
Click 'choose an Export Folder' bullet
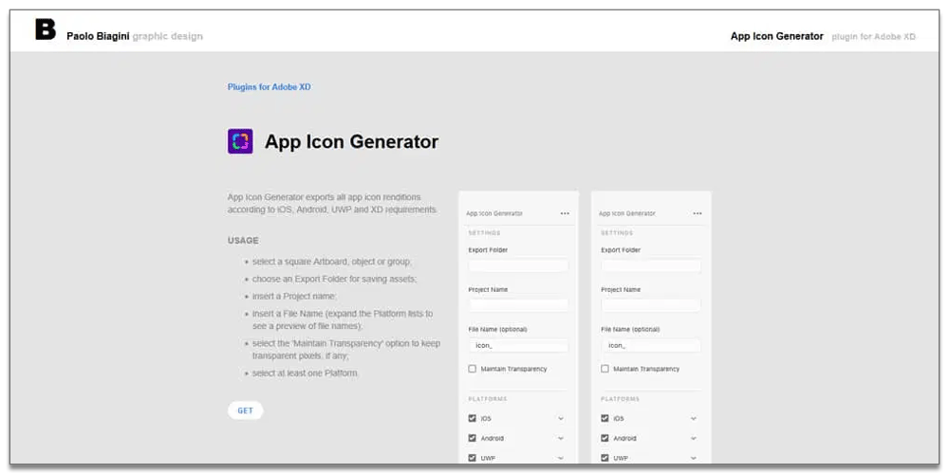coord(335,280)
